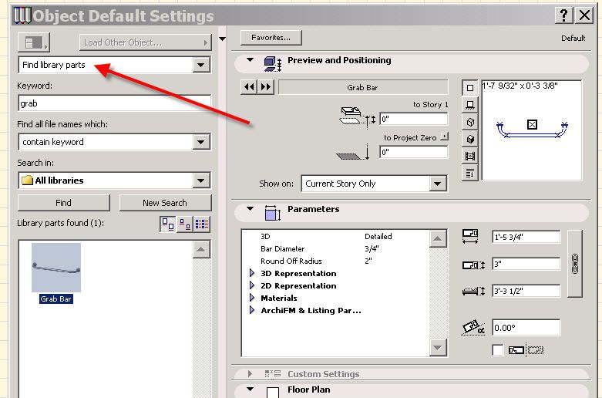Open the library view mode button at top-left

click(x=34, y=42)
